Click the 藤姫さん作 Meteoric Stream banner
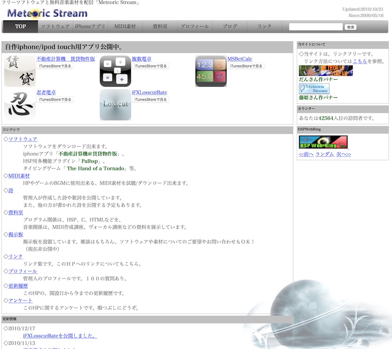The image size is (392, 349). 314,88
